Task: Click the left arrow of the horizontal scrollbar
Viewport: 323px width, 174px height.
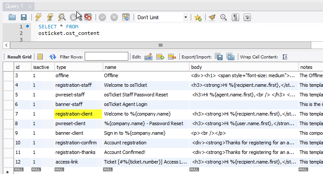Action: (x=7, y=45)
